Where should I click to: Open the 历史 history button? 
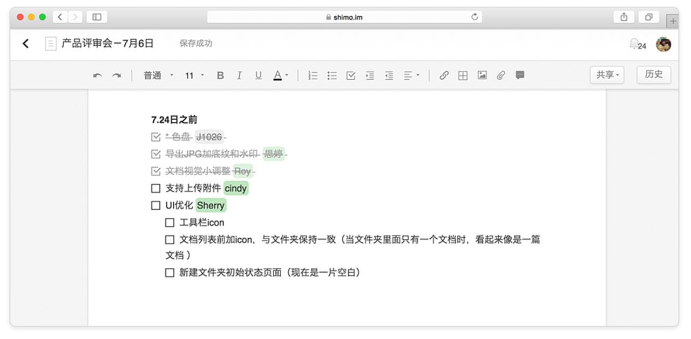pyautogui.click(x=654, y=74)
